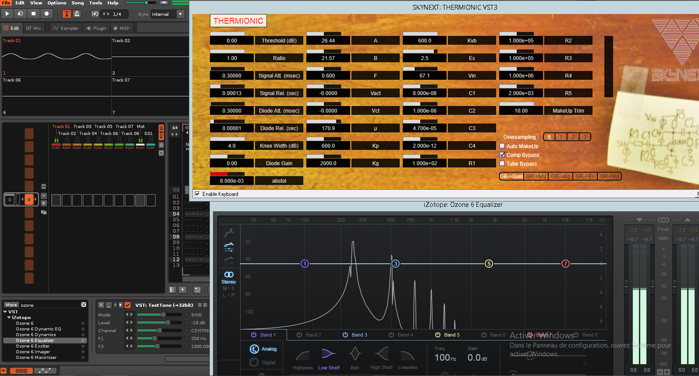Select the GR->Ex mode button
Image resolution: width=699 pixels, height=376 pixels.
[x=585, y=176]
